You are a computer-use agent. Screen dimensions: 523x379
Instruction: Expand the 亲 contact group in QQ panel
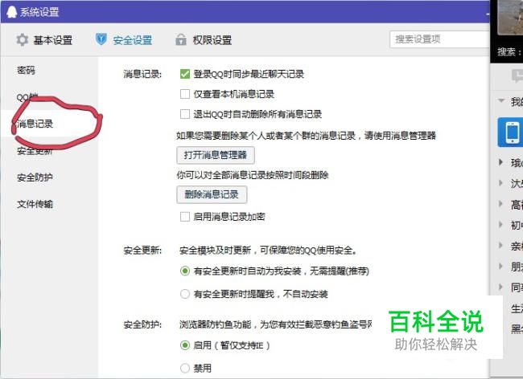coord(500,245)
